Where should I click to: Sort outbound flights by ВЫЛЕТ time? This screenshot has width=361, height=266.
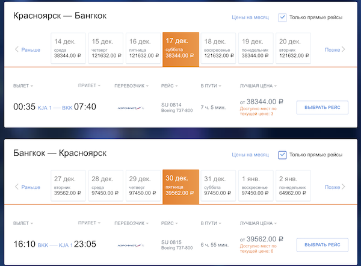[23, 85]
